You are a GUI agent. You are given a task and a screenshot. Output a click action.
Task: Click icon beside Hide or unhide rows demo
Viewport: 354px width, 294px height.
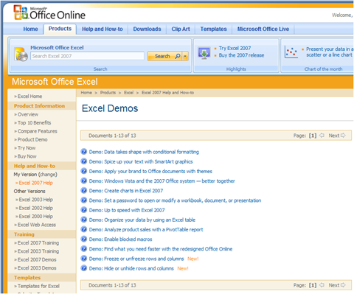(84, 268)
